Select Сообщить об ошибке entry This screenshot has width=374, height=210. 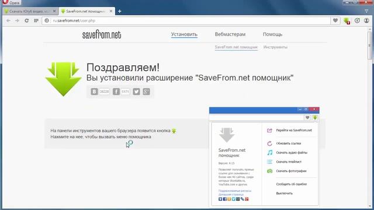tap(292, 184)
